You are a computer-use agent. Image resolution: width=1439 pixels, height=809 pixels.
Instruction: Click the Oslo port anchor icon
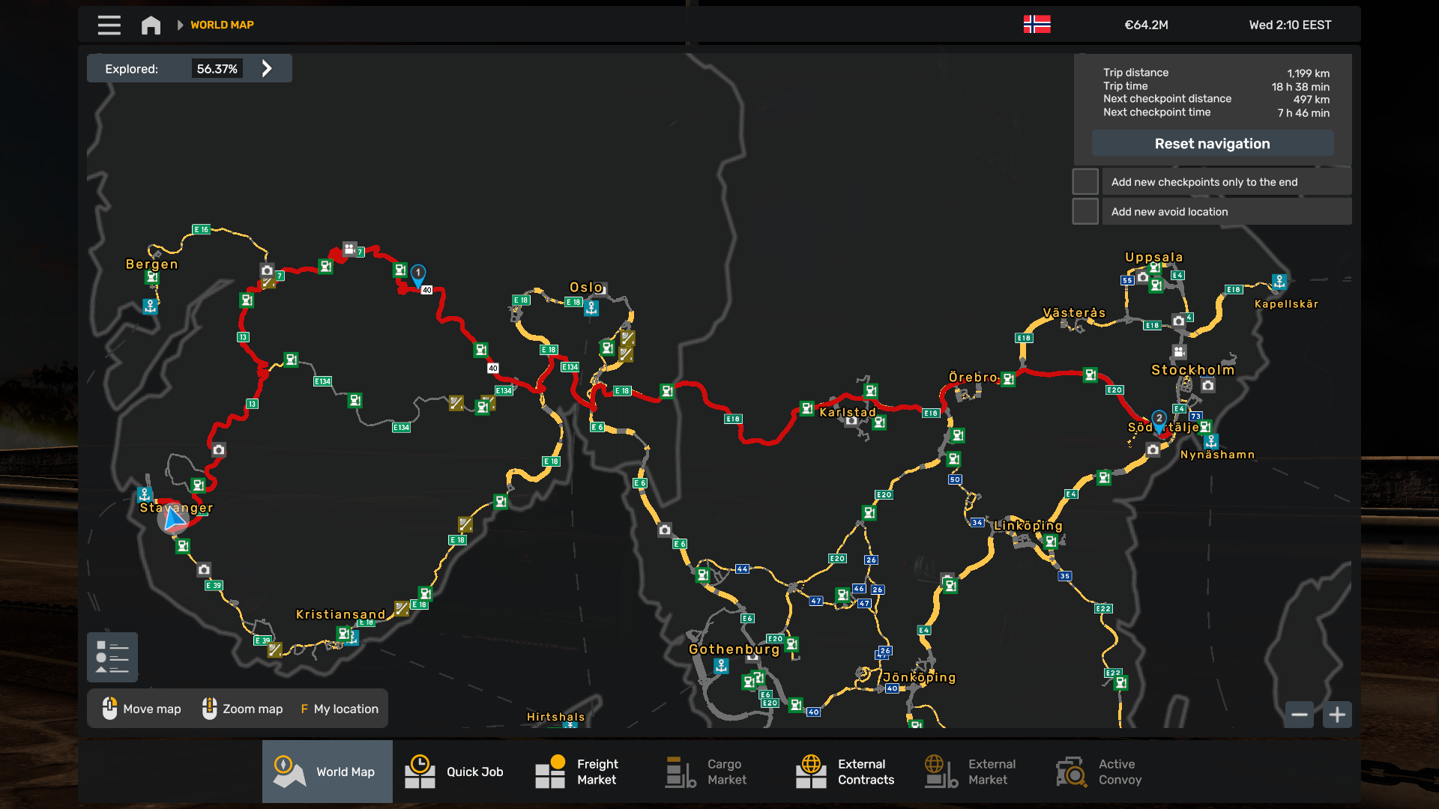click(591, 307)
